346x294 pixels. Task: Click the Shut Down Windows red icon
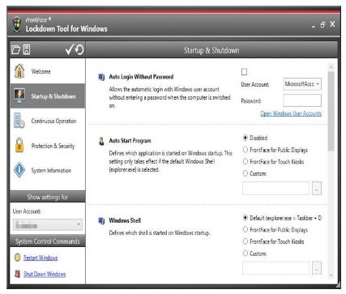[x=17, y=274]
